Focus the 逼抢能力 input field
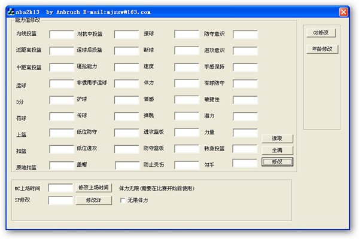Screen dimensions: 359x239 (x=127, y=68)
